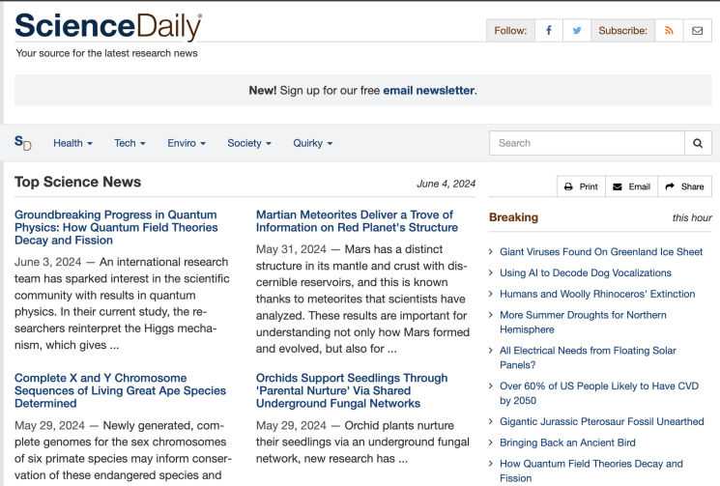
Task: Share the page via Email button
Action: (631, 186)
